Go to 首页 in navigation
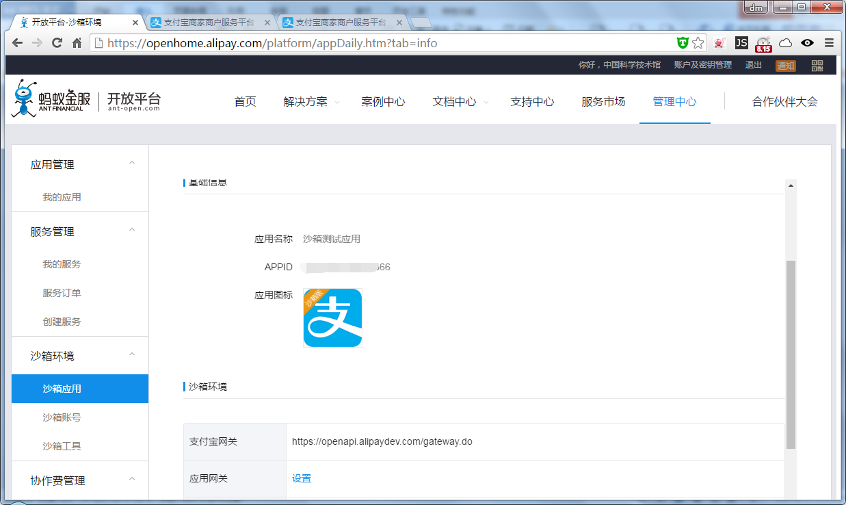The width and height of the screenshot is (846, 505). click(x=245, y=101)
